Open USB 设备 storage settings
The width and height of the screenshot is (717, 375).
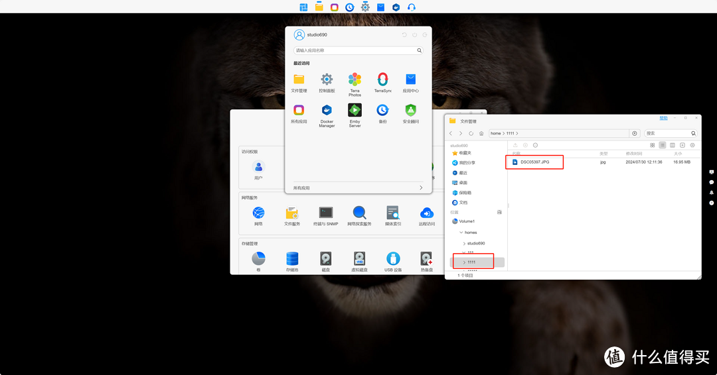tap(393, 259)
